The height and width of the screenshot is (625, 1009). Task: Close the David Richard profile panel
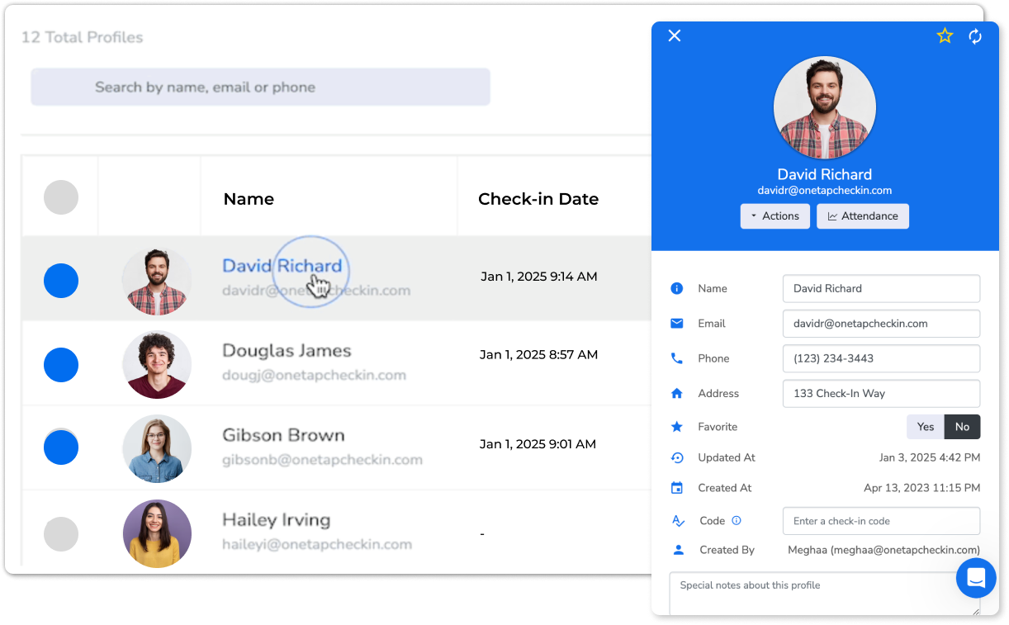[675, 36]
